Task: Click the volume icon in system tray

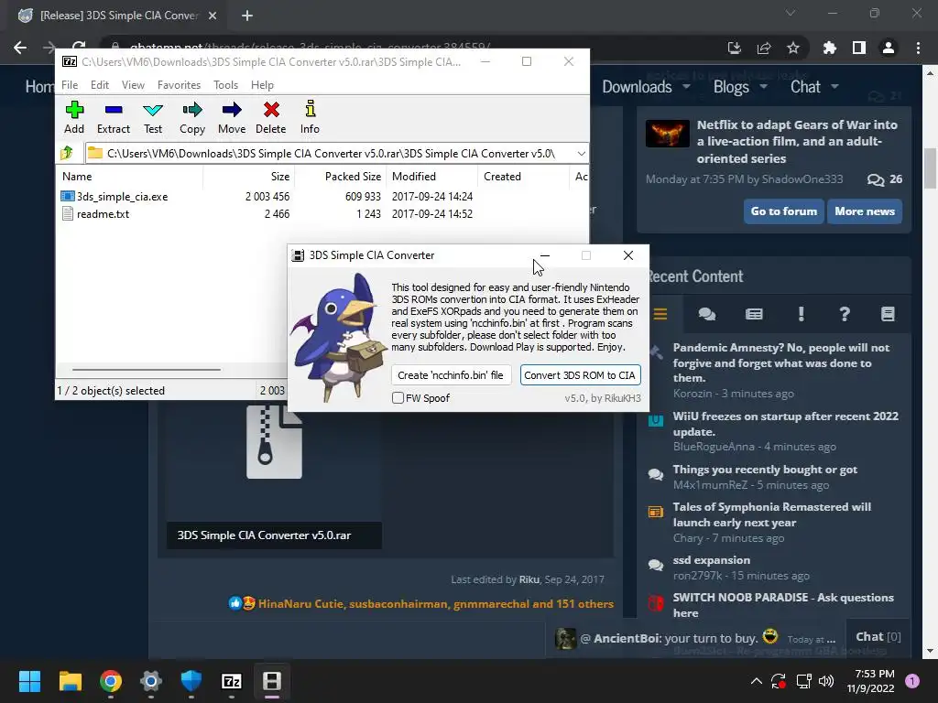Action: pos(826,681)
